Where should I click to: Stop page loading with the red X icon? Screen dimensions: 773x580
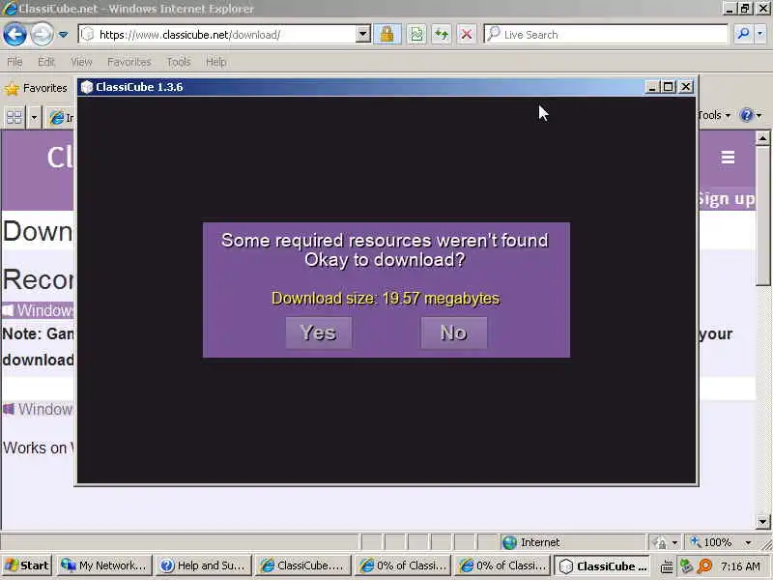466,35
